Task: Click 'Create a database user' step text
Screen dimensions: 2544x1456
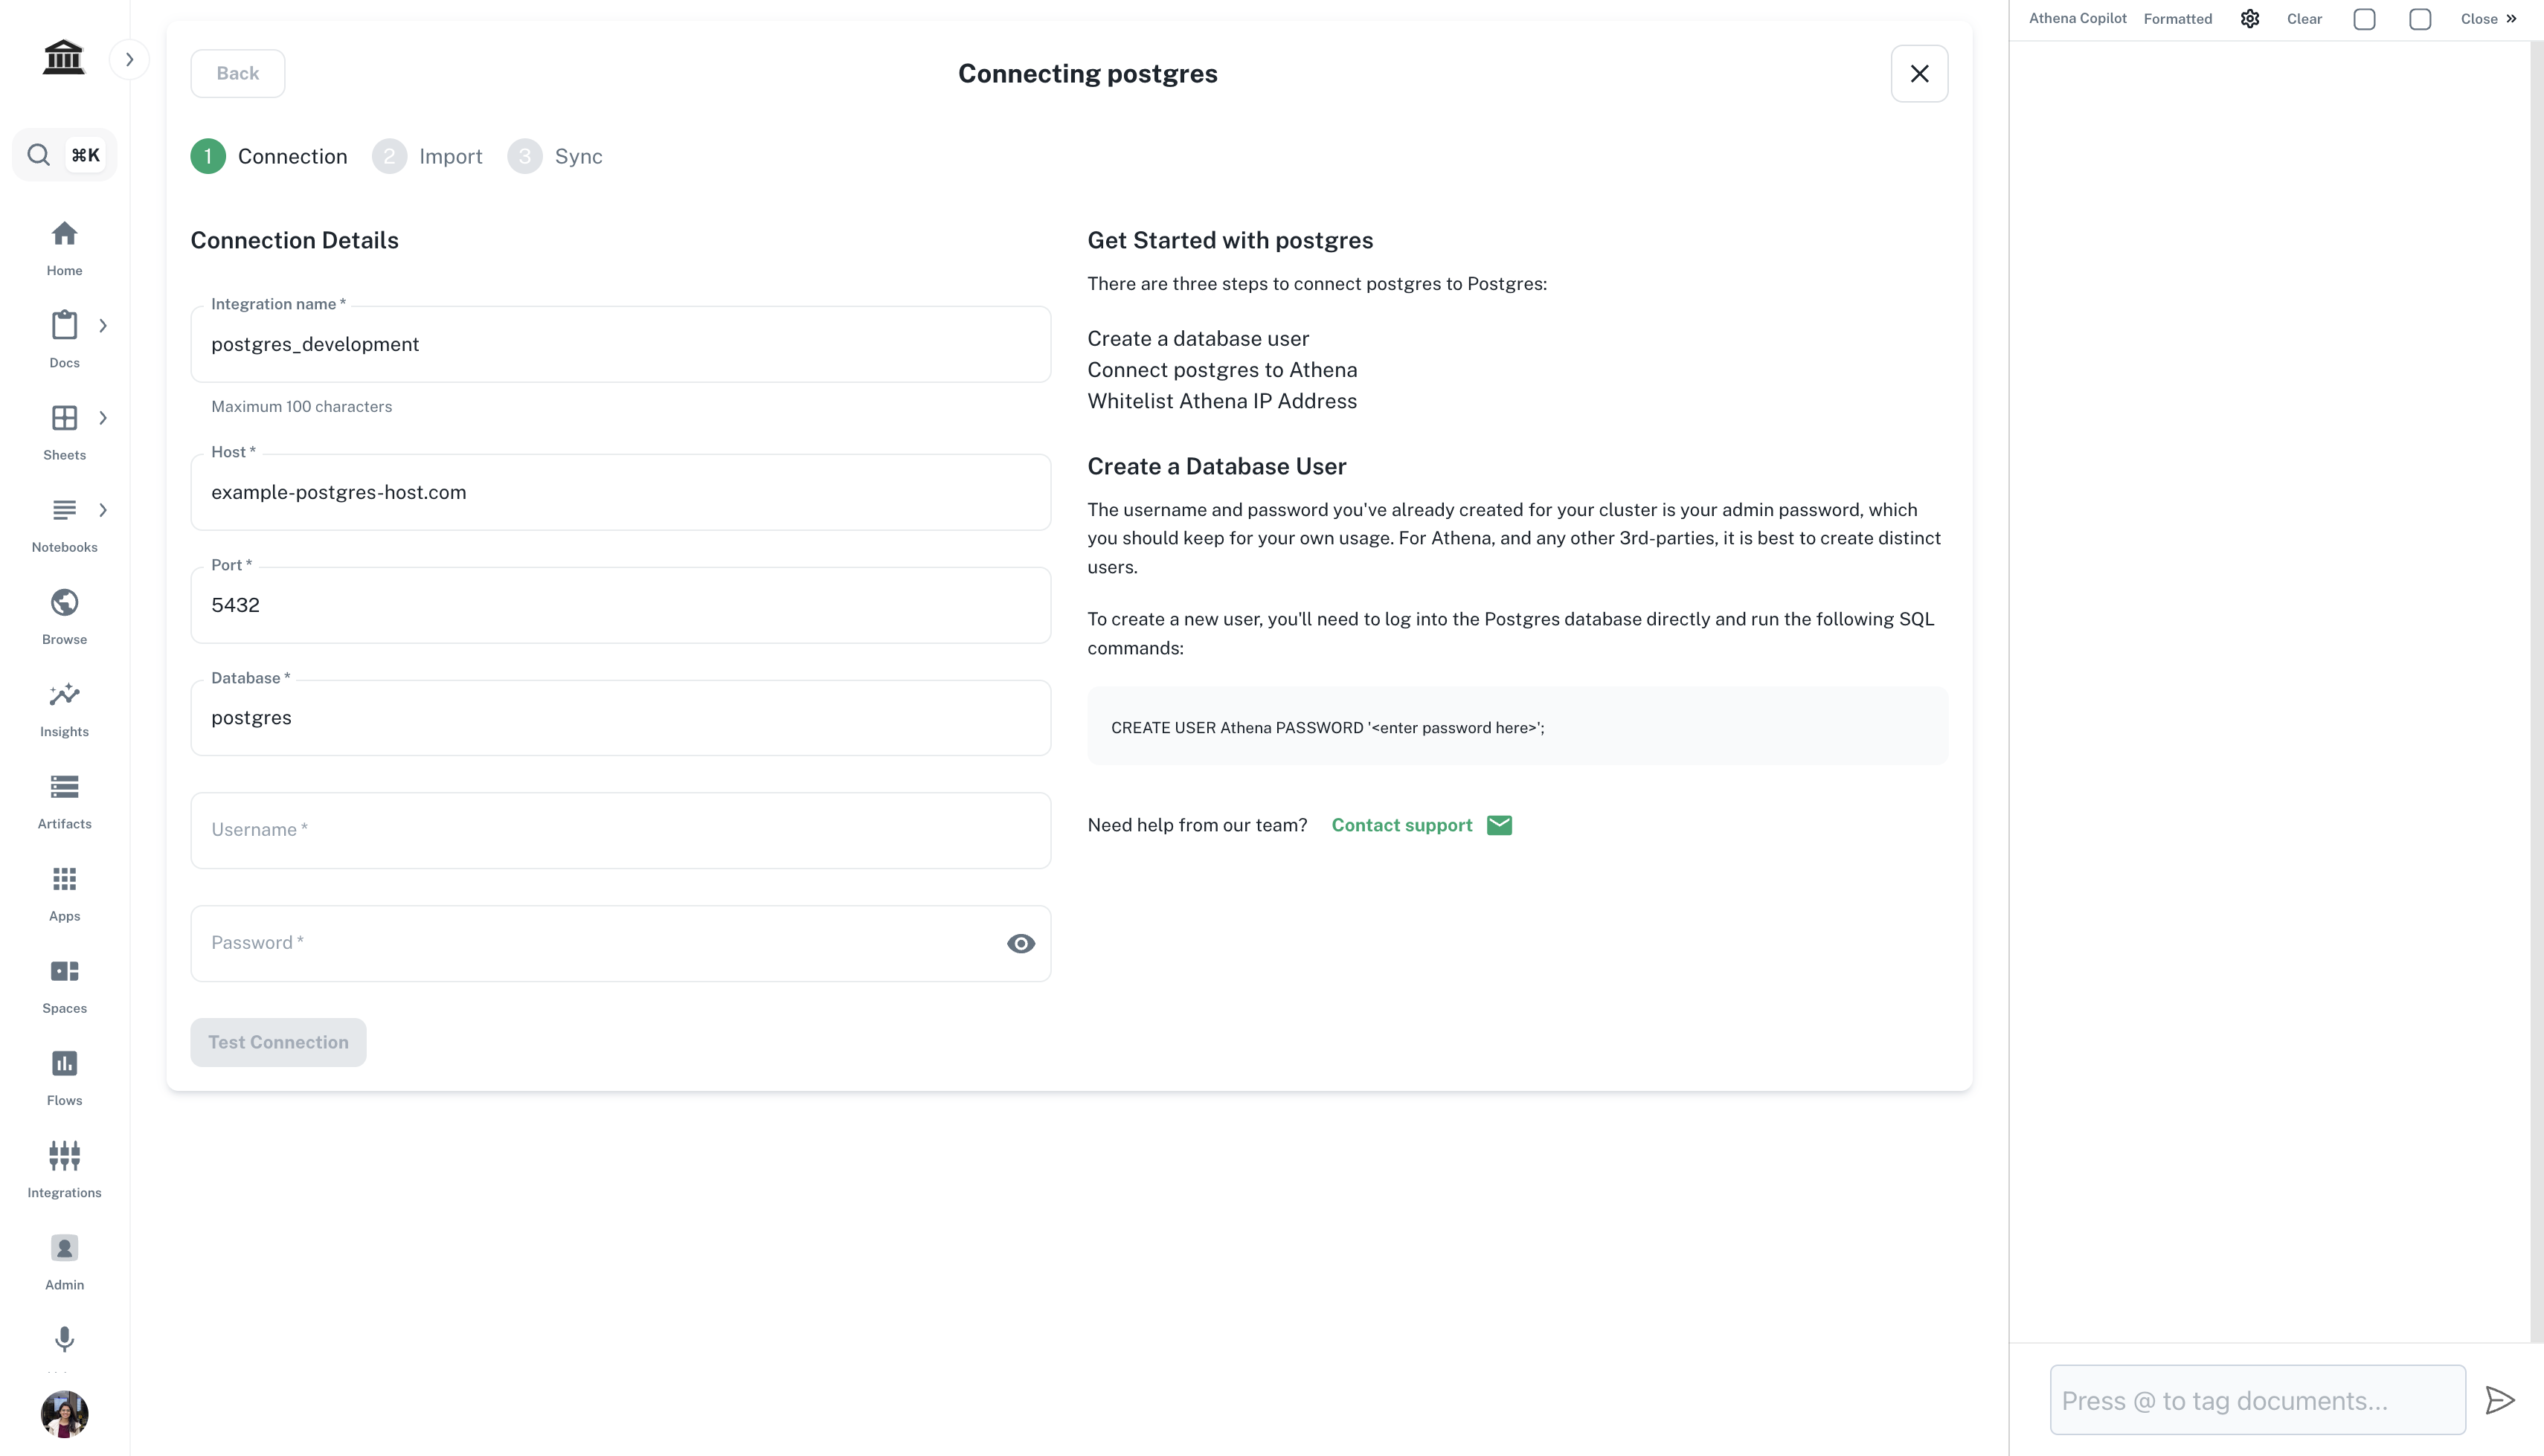Action: click(1198, 339)
